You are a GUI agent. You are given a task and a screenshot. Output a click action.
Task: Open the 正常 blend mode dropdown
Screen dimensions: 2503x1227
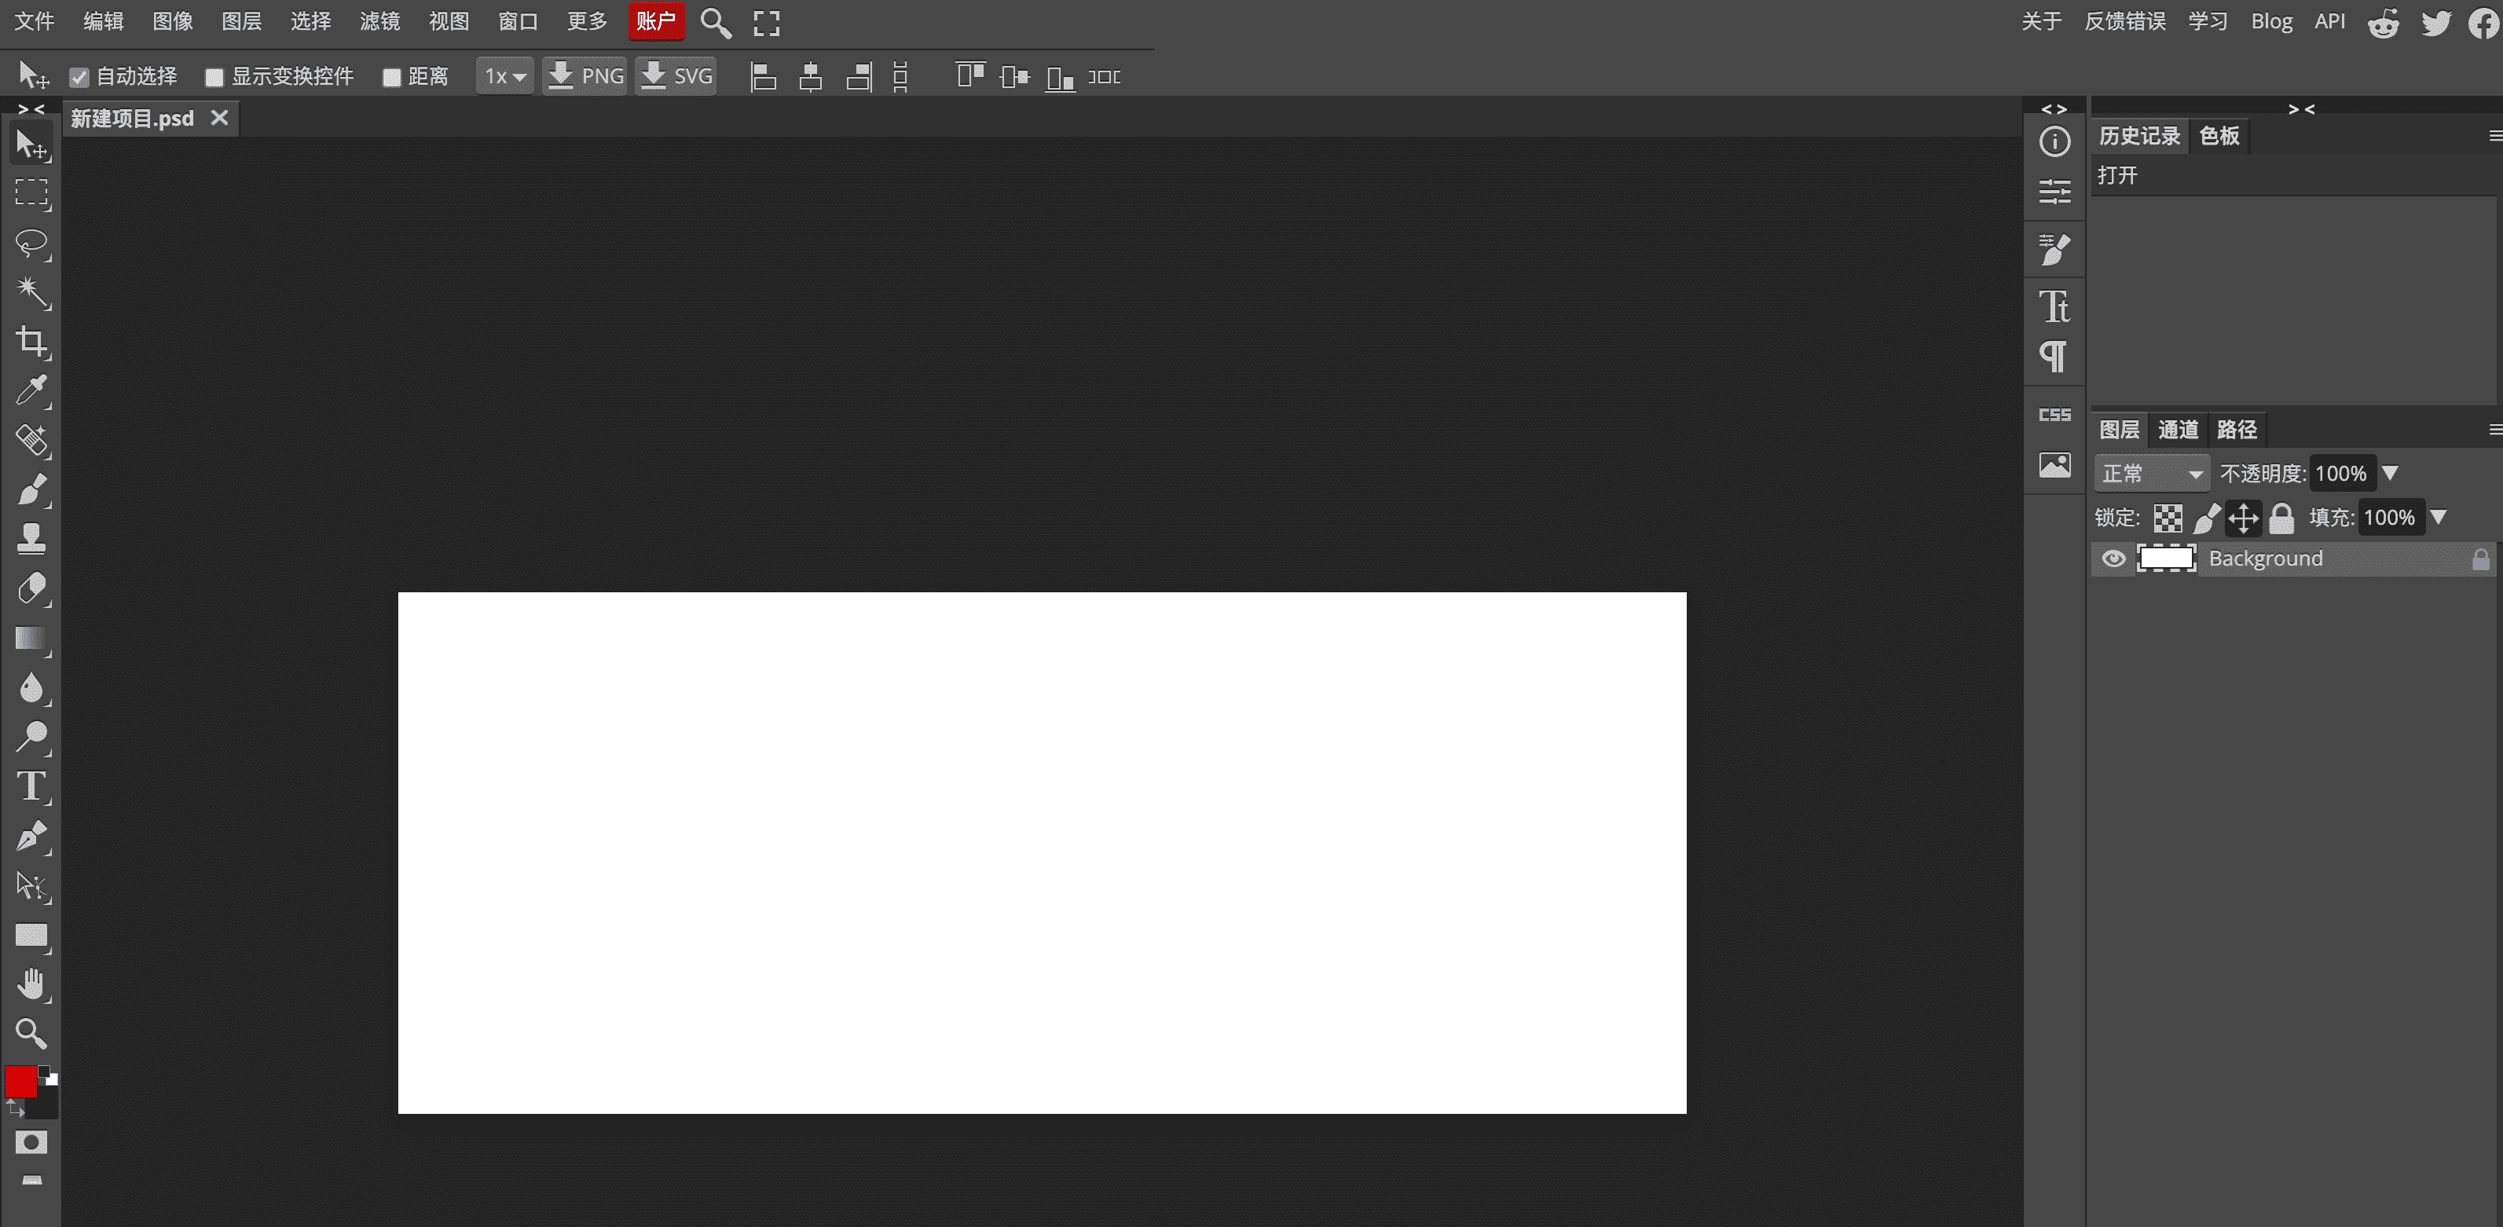coord(2151,474)
